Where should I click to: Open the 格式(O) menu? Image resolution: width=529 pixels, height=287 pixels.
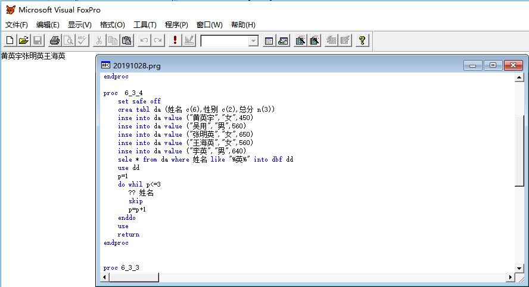[113, 25]
